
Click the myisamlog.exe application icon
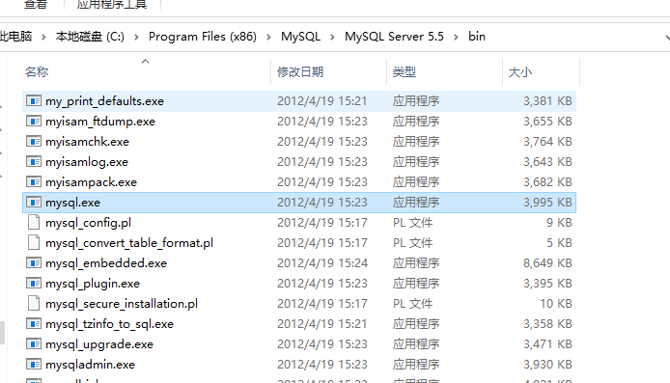click(34, 162)
